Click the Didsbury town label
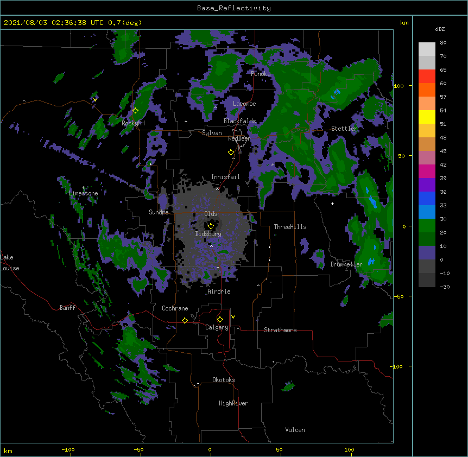This screenshot has height=457, width=468. tap(208, 234)
